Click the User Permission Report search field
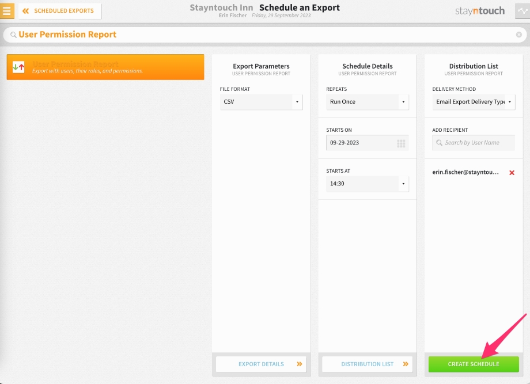Screen dimensions: 530x384 click(x=265, y=35)
